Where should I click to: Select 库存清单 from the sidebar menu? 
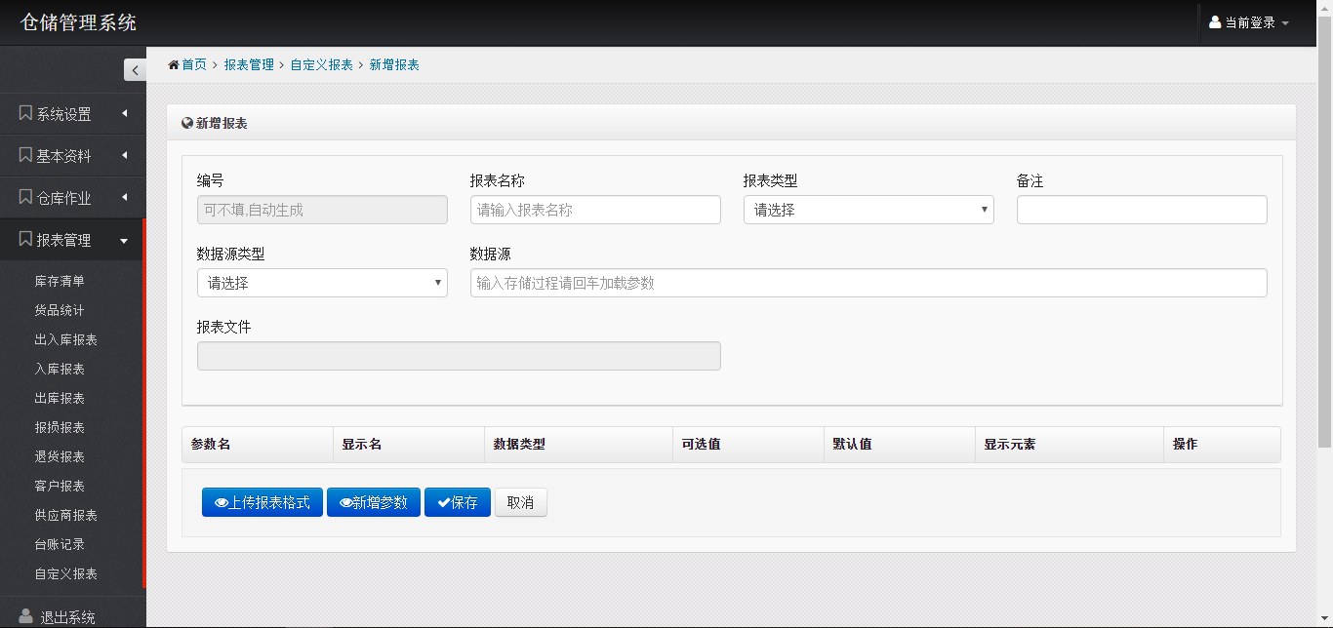(x=60, y=281)
